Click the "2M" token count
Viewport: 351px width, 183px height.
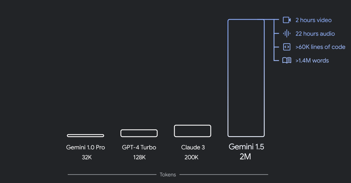(245, 157)
